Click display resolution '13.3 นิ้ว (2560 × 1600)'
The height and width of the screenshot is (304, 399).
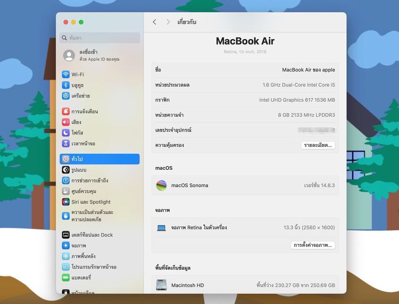(309, 228)
